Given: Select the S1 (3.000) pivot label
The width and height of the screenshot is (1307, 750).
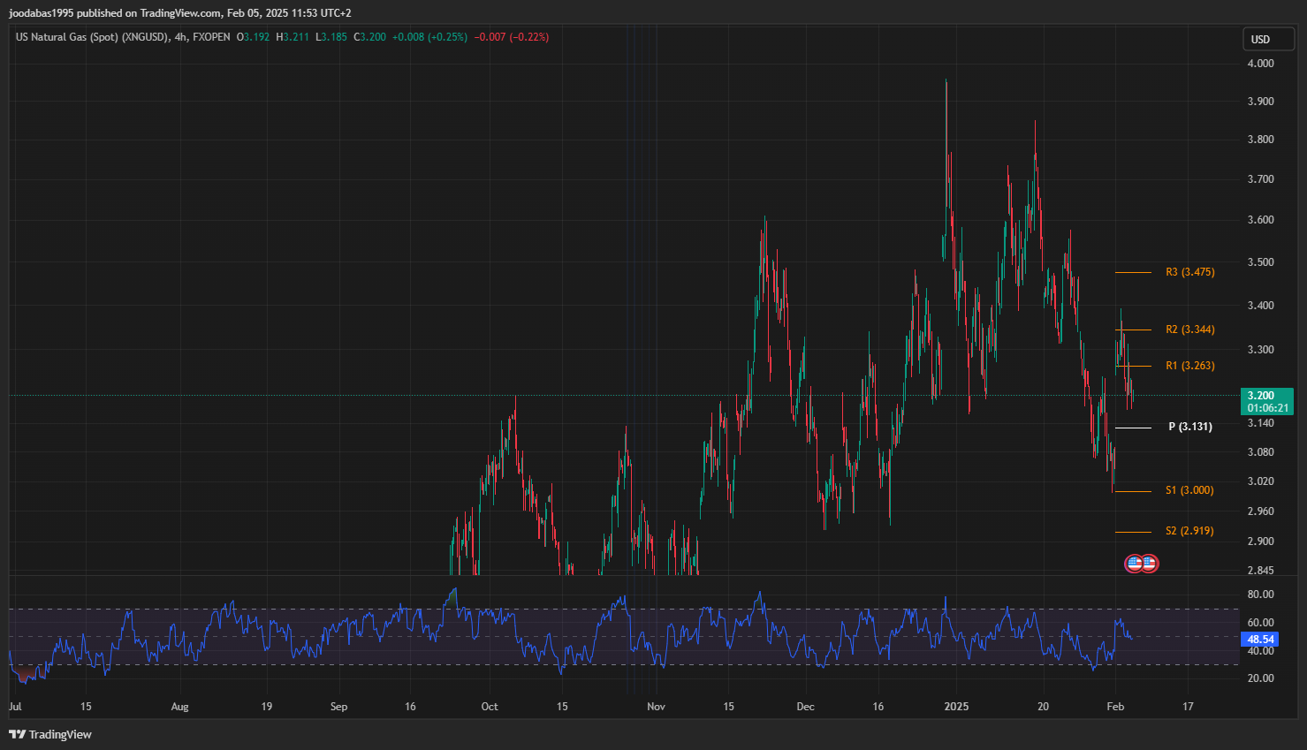Looking at the screenshot, I should [1189, 490].
